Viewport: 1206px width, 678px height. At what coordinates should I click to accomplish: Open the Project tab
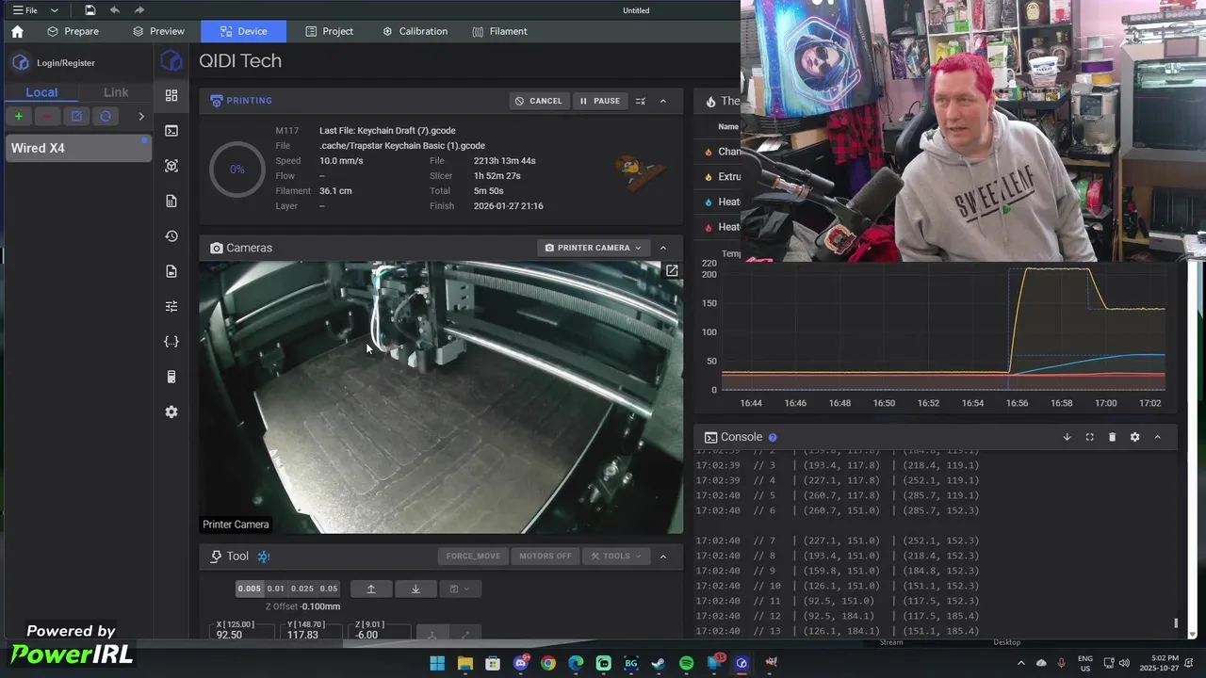(x=329, y=31)
